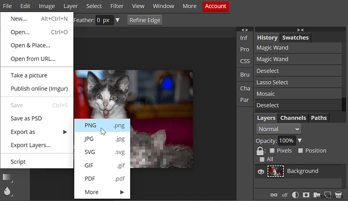Open the View menu
Viewport: 348px width, 201px height.
[138, 6]
